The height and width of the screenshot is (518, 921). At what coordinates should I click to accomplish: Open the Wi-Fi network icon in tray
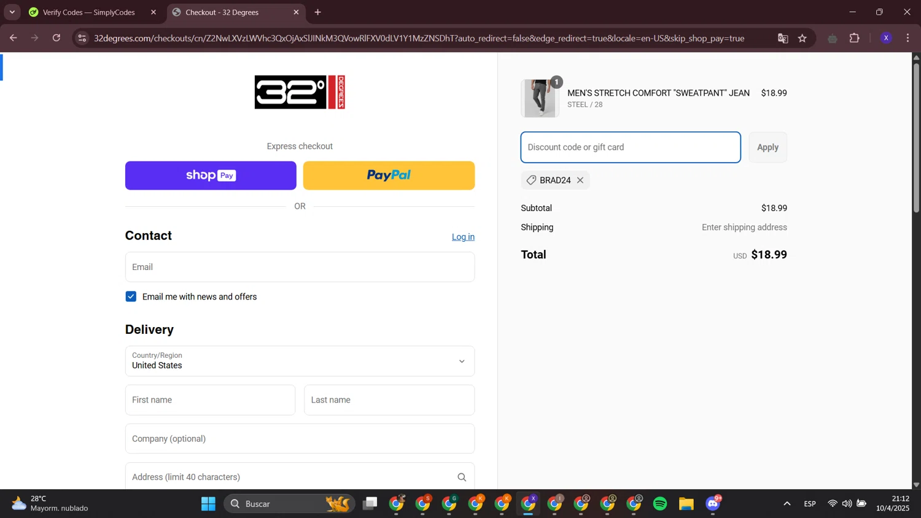click(x=833, y=504)
